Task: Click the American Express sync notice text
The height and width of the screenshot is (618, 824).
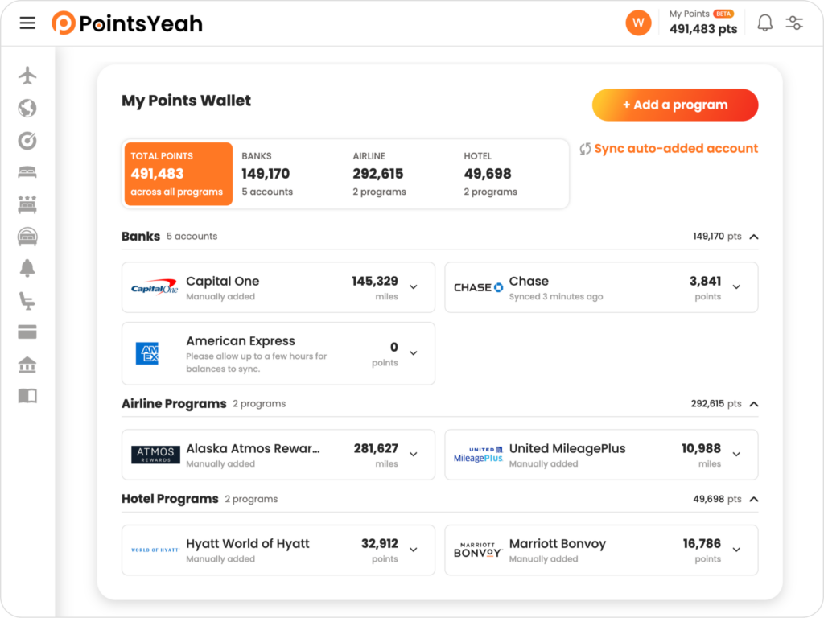Action: pos(257,363)
